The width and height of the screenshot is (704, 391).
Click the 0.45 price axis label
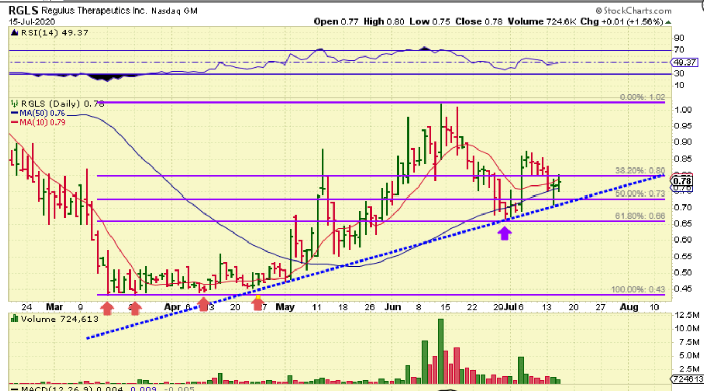click(x=684, y=288)
